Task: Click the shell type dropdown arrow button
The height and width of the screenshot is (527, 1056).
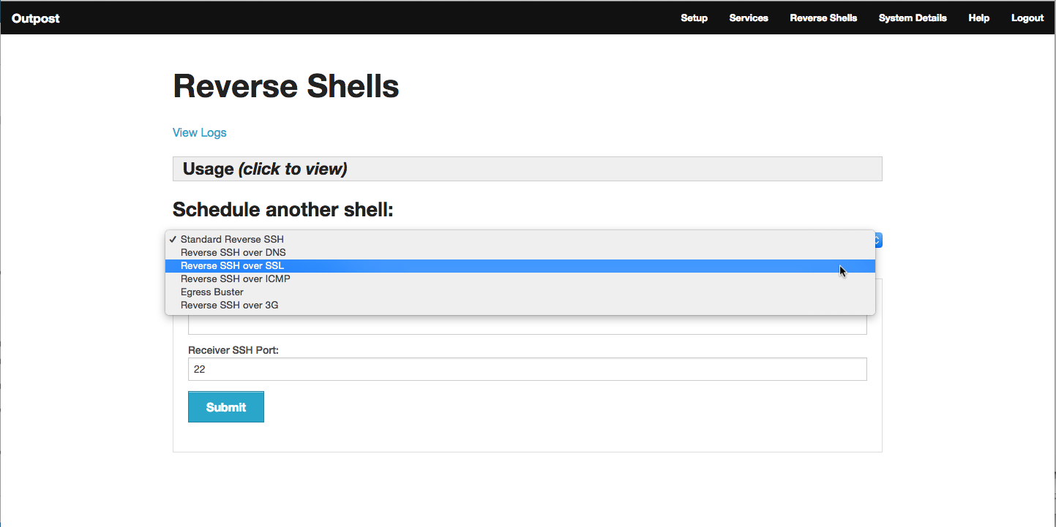Action: (x=878, y=240)
